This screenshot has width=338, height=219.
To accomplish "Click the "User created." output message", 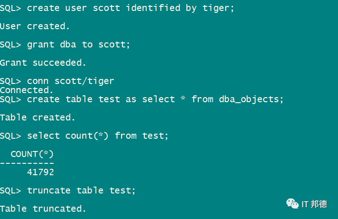I will (35, 26).
